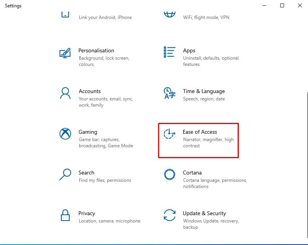The width and height of the screenshot is (308, 245).
Task: Open the Privacy padlock icon
Action: click(65, 215)
